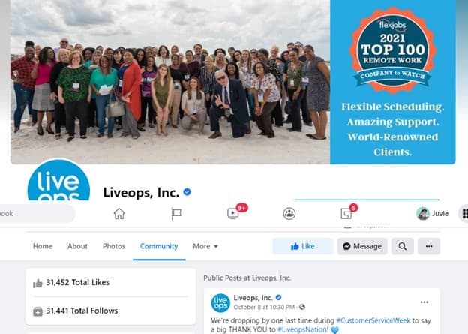This screenshot has width=468, height=334.
Task: Send a Message to Liveops
Action: 362,246
